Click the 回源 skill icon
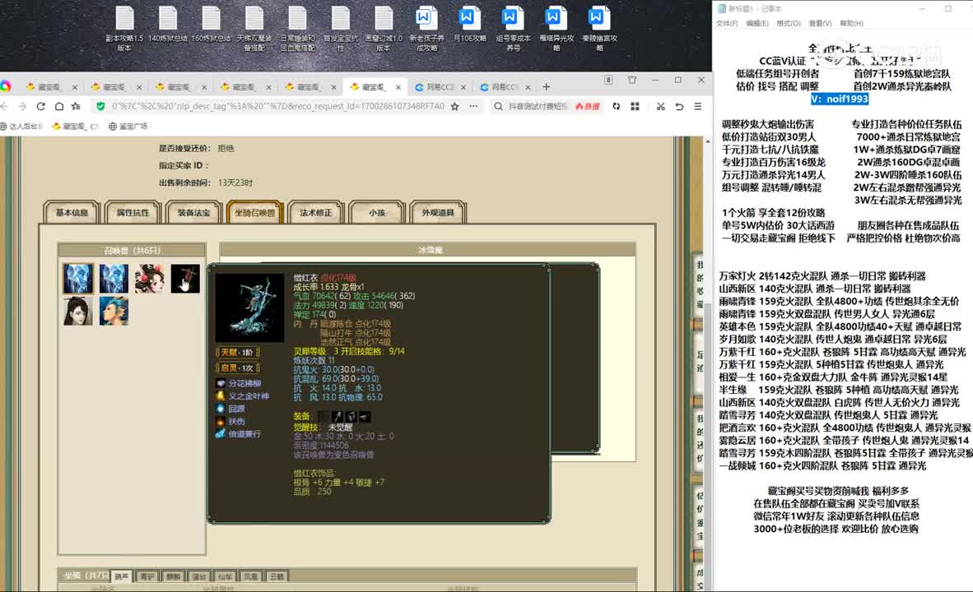This screenshot has width=973, height=592. coord(221,409)
